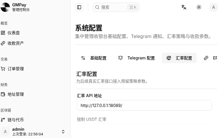Screen dimensions: 220x138
Task: Switch to the Telegram 配置 tab
Action: point(136,58)
